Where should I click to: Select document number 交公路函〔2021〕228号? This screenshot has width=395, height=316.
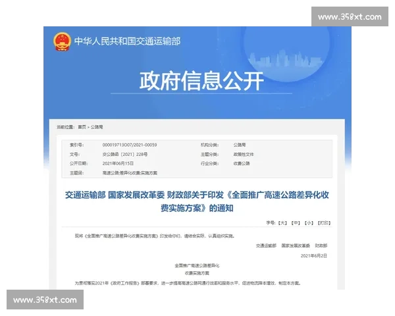pos(125,154)
